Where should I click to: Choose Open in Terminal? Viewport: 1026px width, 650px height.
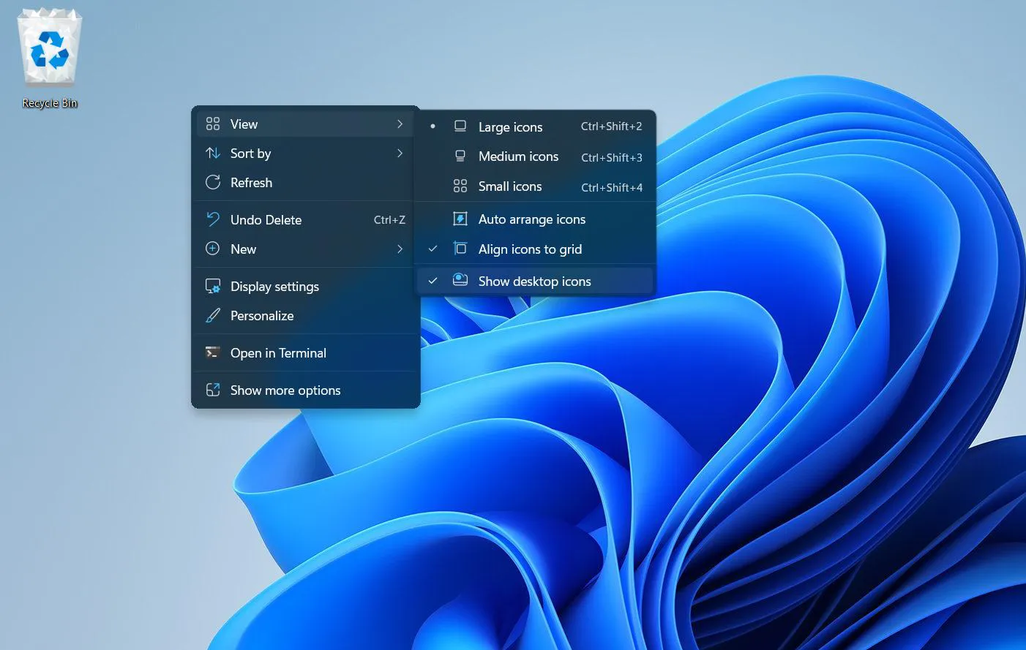point(278,352)
